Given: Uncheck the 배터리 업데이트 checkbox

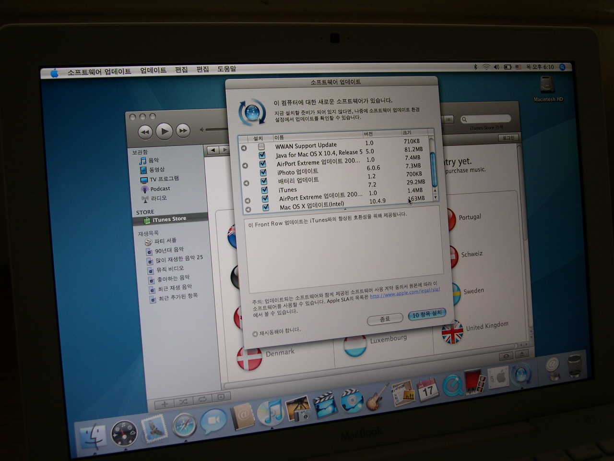Looking at the screenshot, I should pos(264,181).
